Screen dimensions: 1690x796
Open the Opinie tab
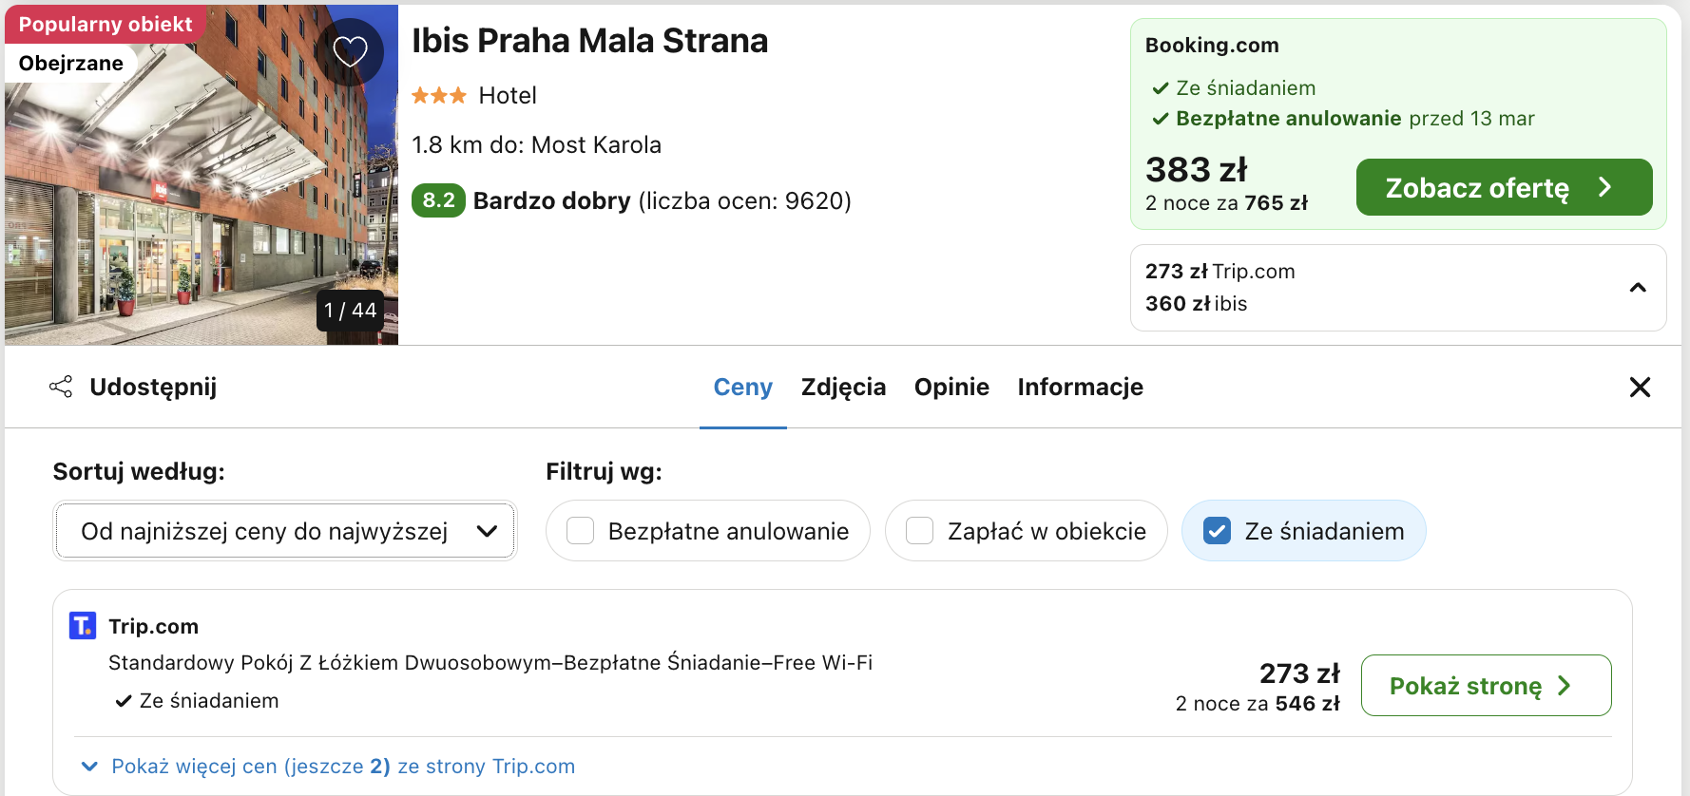[951, 387]
